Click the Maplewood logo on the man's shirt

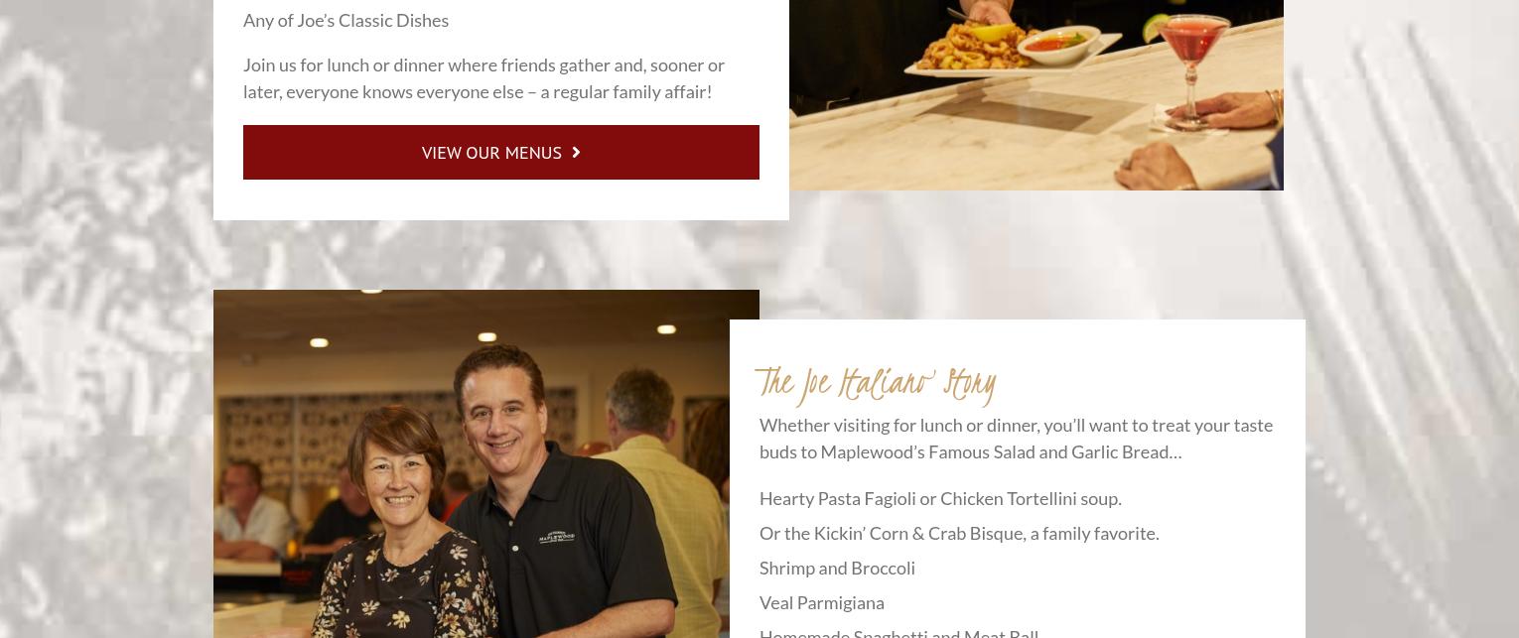(556, 537)
